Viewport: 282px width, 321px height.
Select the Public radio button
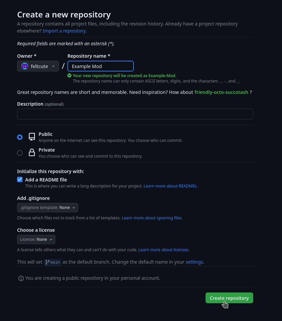click(x=20, y=137)
